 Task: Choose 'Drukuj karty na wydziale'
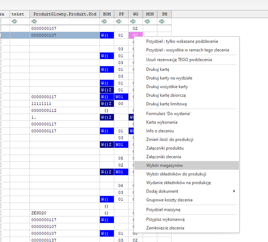click(186, 78)
